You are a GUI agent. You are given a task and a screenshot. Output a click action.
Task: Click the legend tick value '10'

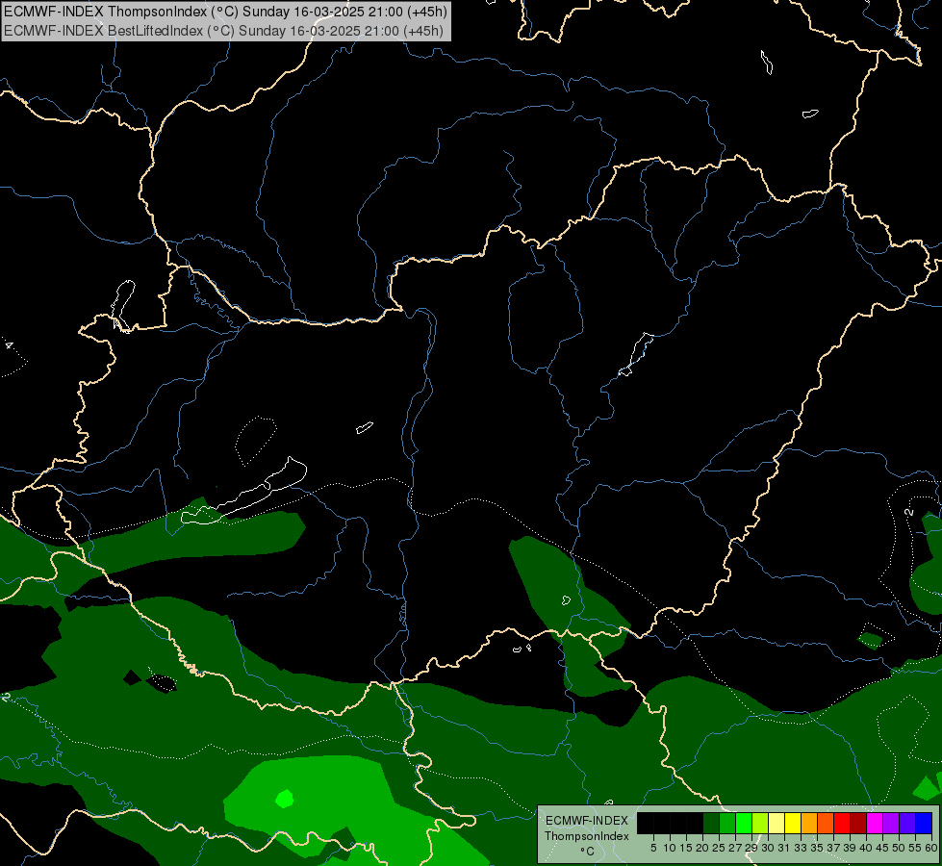[x=670, y=848]
